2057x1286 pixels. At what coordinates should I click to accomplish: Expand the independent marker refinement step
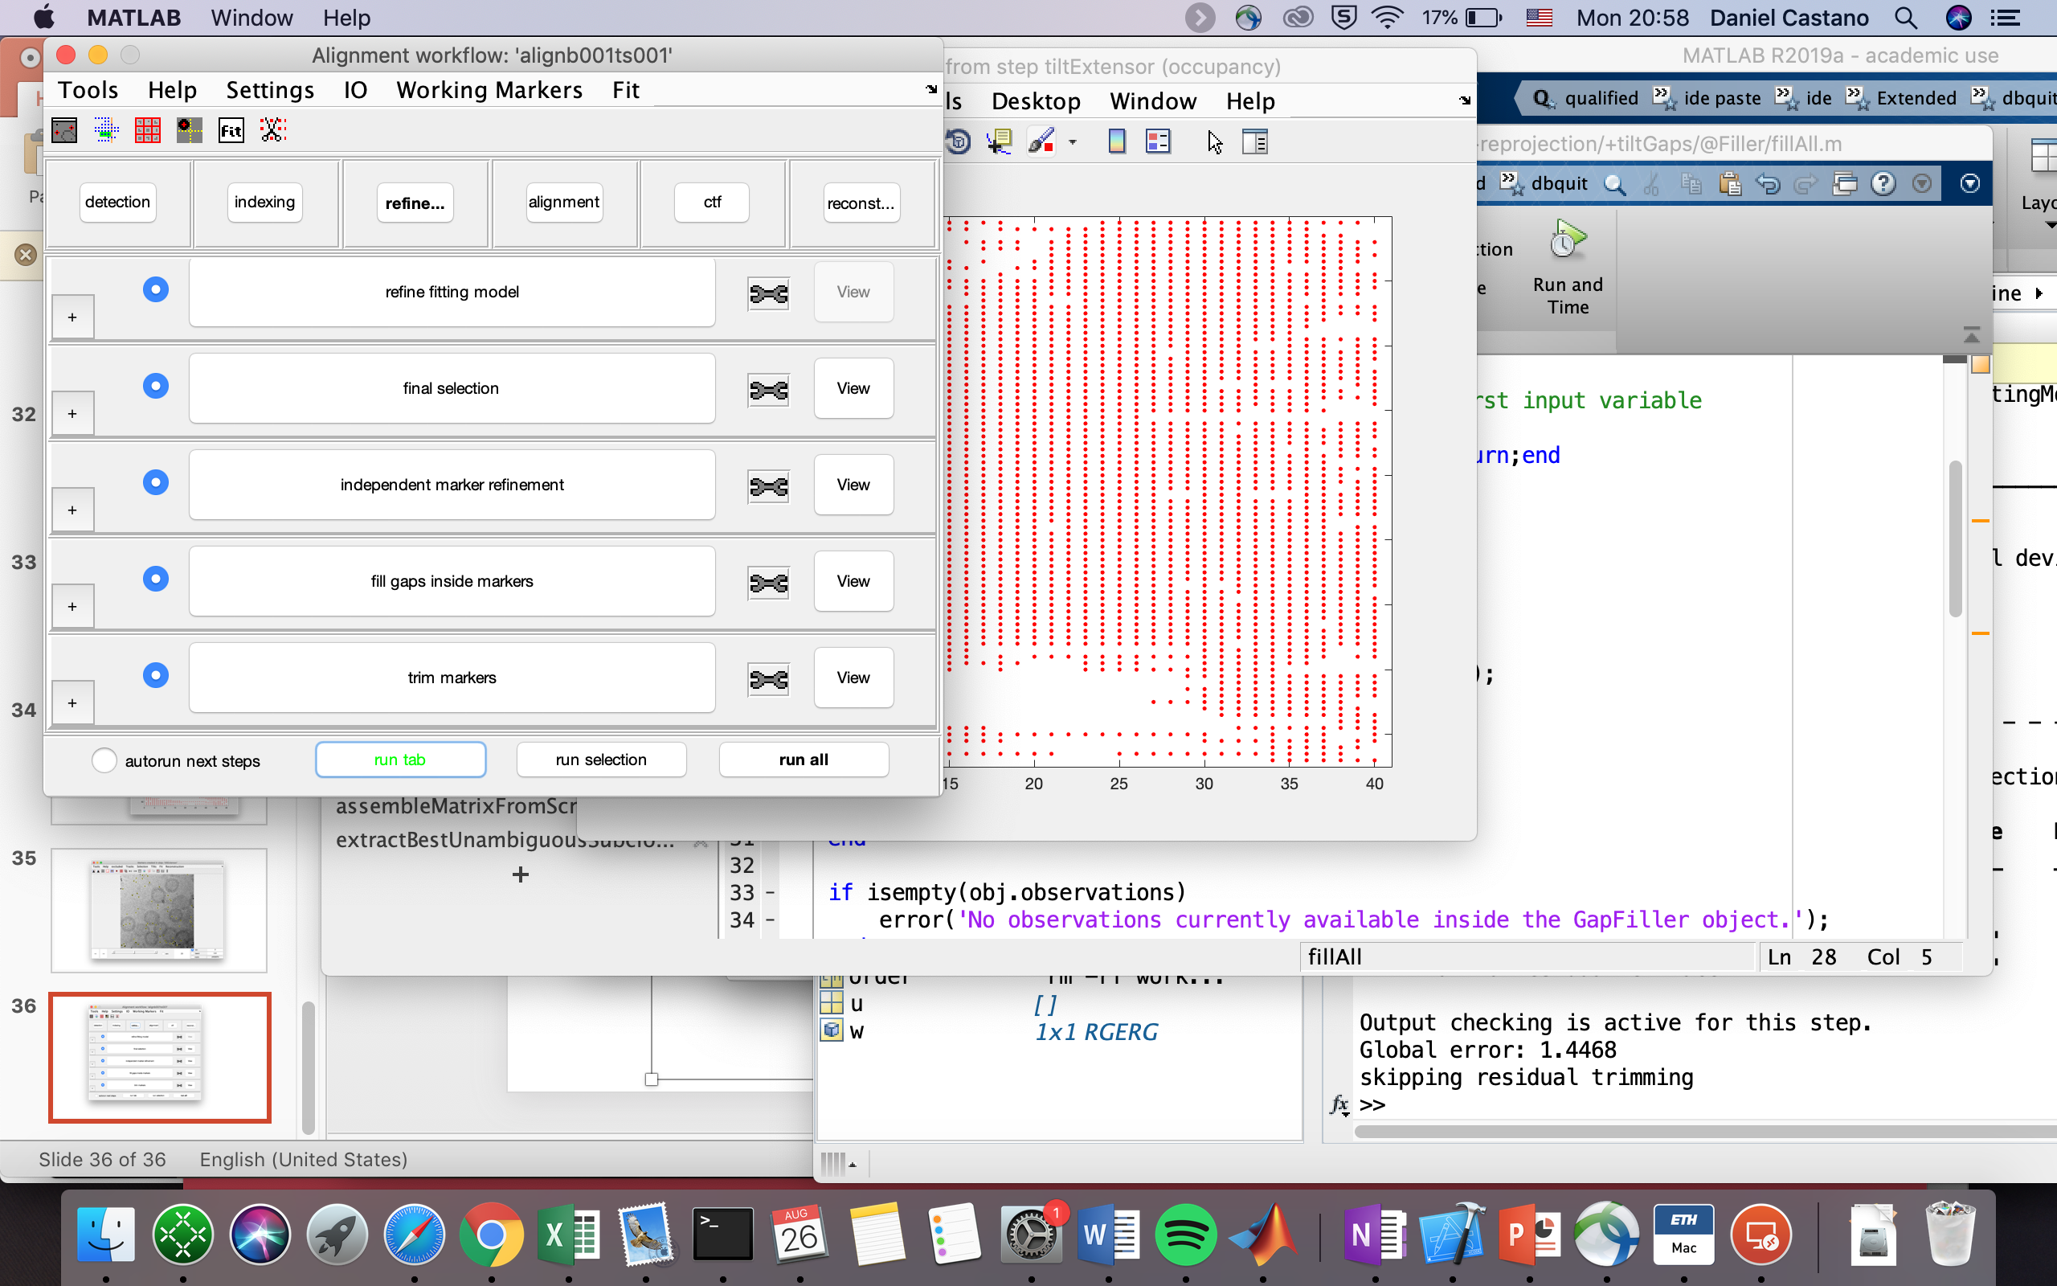tap(72, 510)
